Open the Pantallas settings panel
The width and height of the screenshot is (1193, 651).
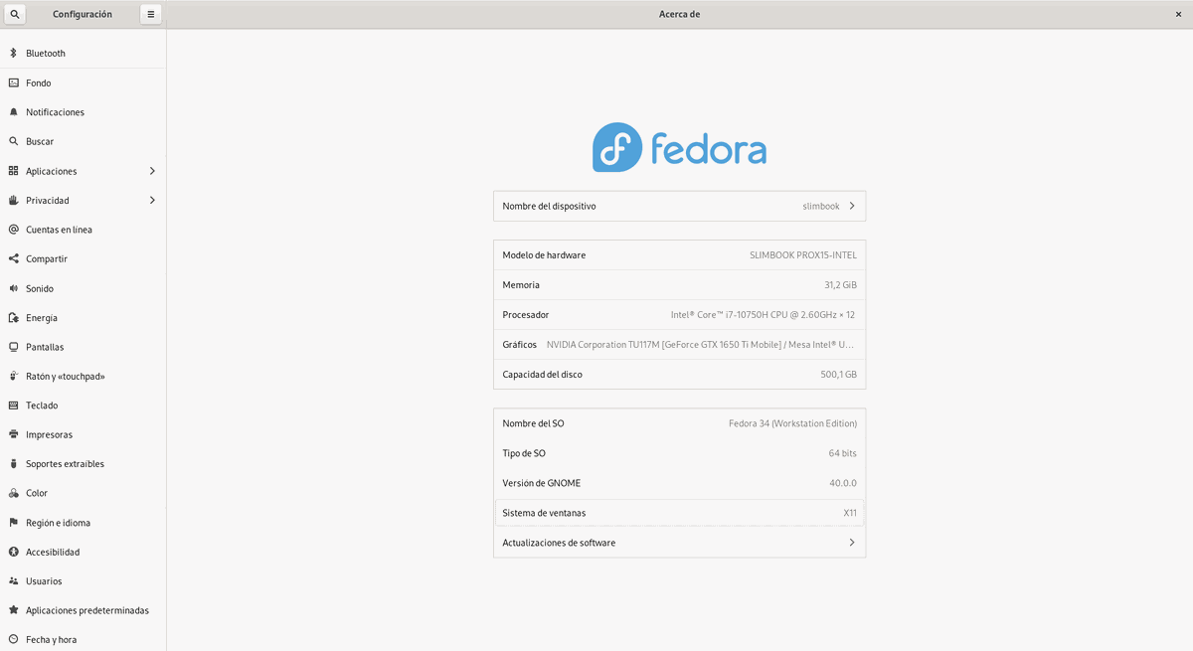pyautogui.click(x=45, y=347)
